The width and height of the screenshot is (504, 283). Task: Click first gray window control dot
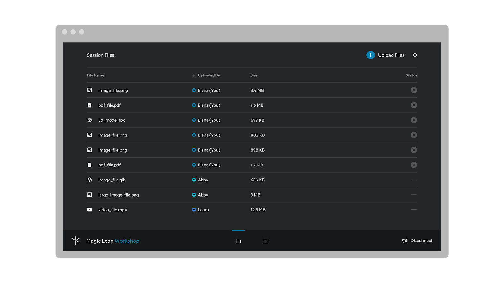point(65,32)
